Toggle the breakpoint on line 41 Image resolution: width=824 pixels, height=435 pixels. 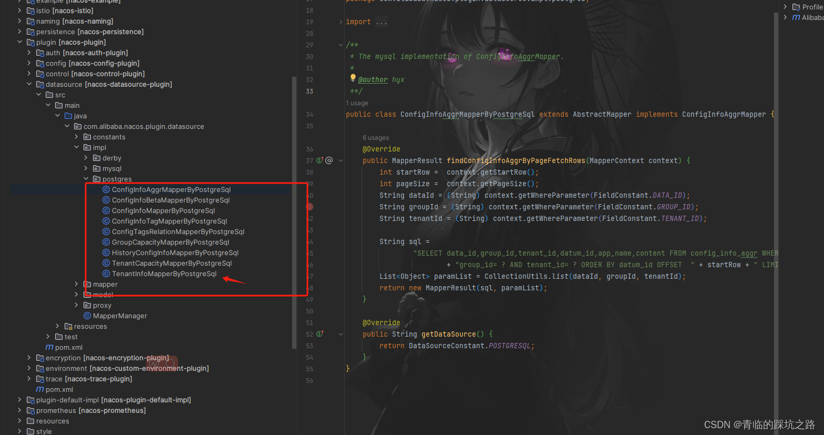[310, 207]
